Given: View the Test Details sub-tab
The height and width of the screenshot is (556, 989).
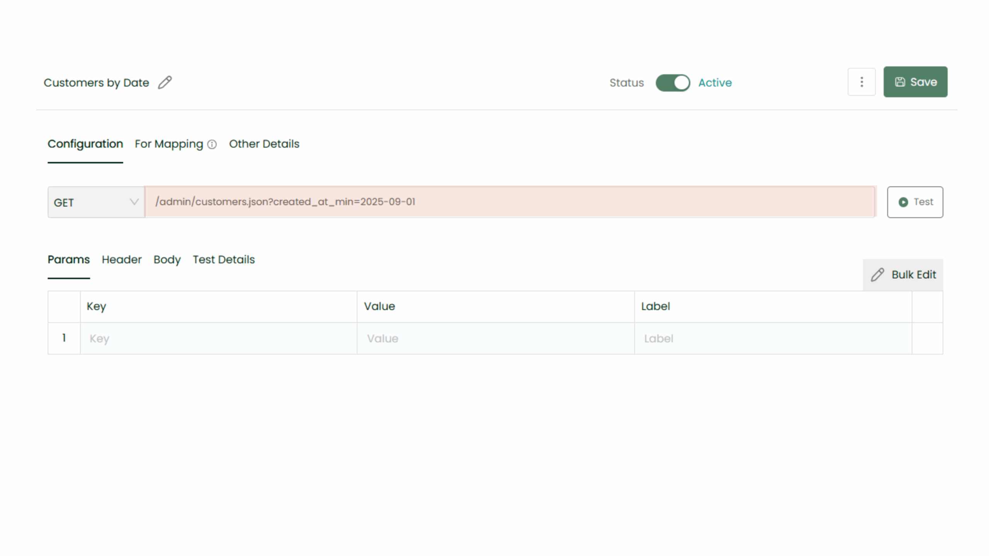Looking at the screenshot, I should coord(224,259).
